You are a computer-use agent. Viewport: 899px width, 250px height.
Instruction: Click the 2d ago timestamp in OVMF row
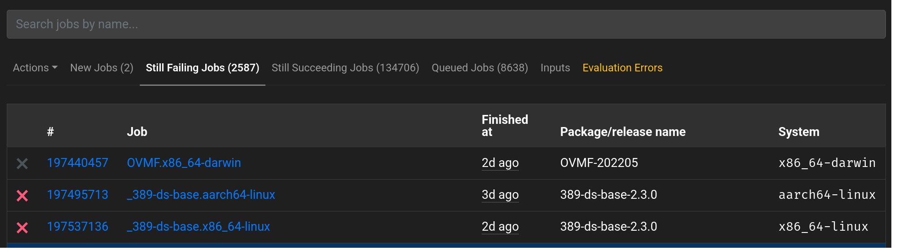(x=500, y=162)
